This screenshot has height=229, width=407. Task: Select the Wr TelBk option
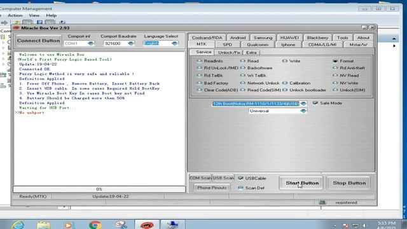[253, 76]
